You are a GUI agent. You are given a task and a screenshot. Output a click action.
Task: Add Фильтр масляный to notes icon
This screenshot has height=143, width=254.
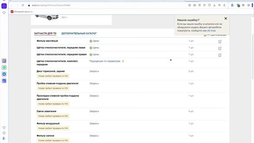click(220, 42)
